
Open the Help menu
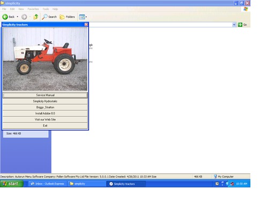pyautogui.click(x=55, y=9)
